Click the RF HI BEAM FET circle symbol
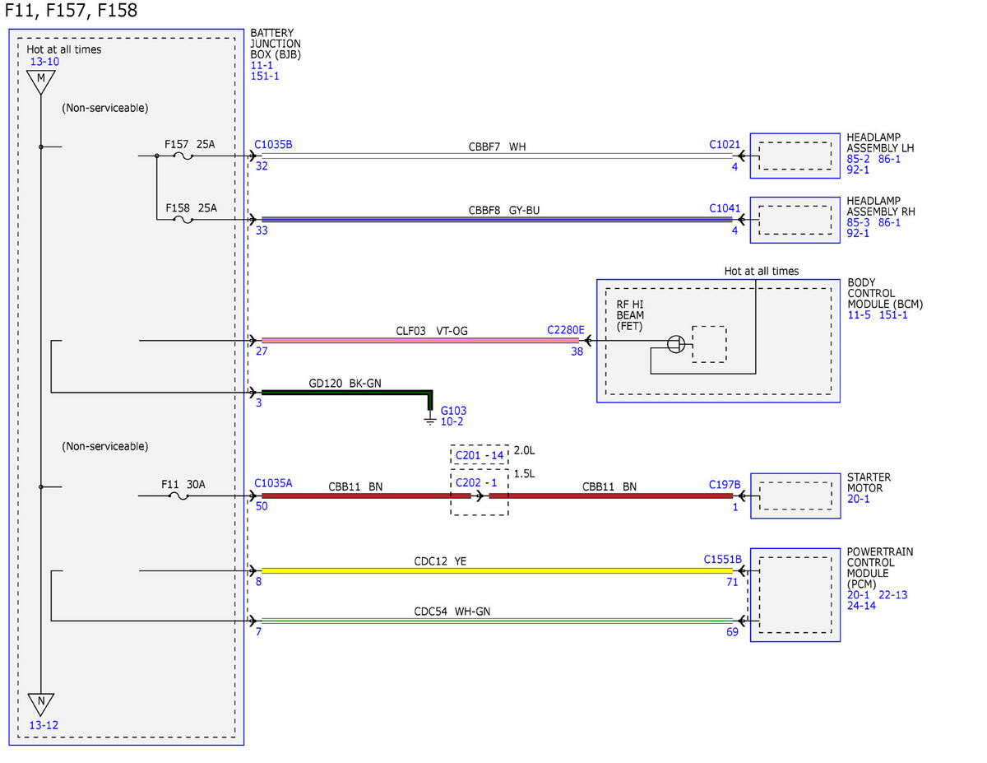Screen dimensions: 987x763 tap(674, 344)
